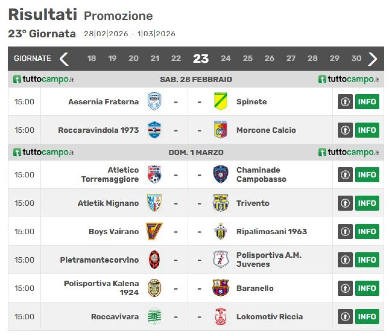
Task: Click the Baranello team crest
Action: pos(221,288)
